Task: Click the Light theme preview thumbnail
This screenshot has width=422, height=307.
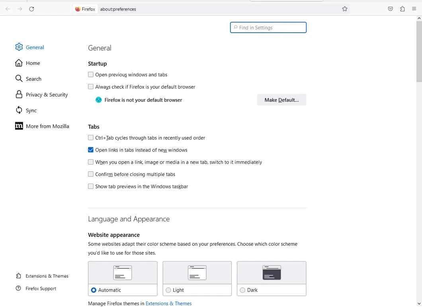Action: click(x=197, y=272)
